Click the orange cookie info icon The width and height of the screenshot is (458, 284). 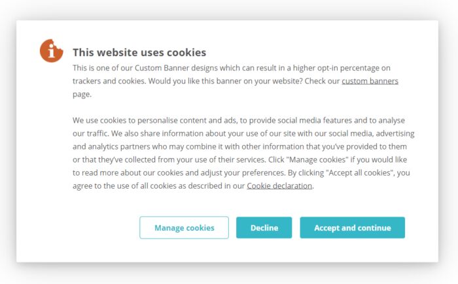coord(51,51)
